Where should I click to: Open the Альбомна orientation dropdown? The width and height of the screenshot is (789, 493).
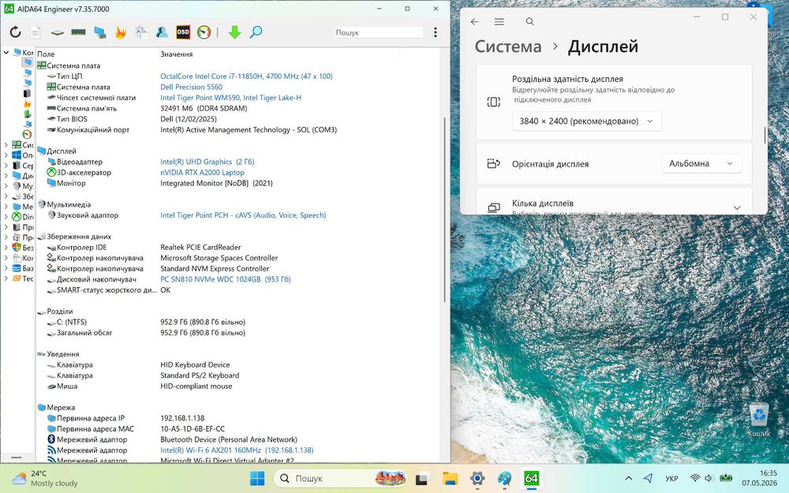[701, 163]
